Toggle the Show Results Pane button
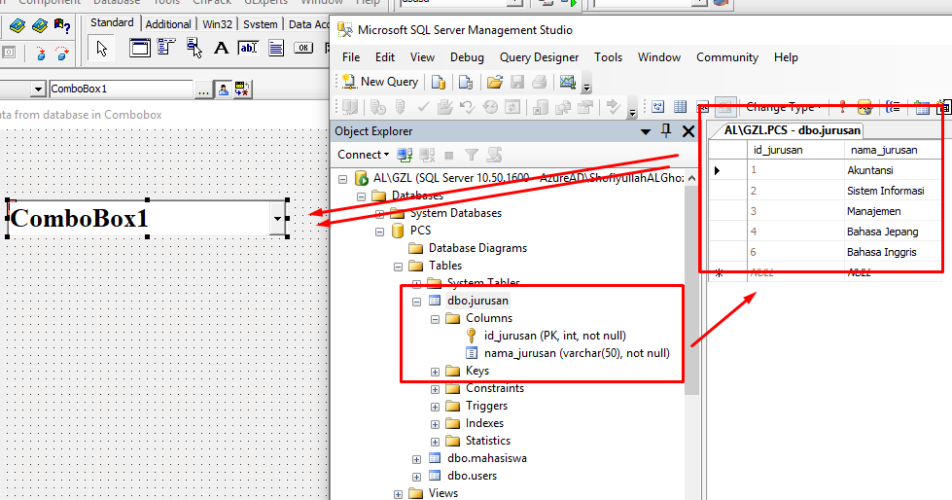Viewport: 952px width, 500px height. pos(724,108)
